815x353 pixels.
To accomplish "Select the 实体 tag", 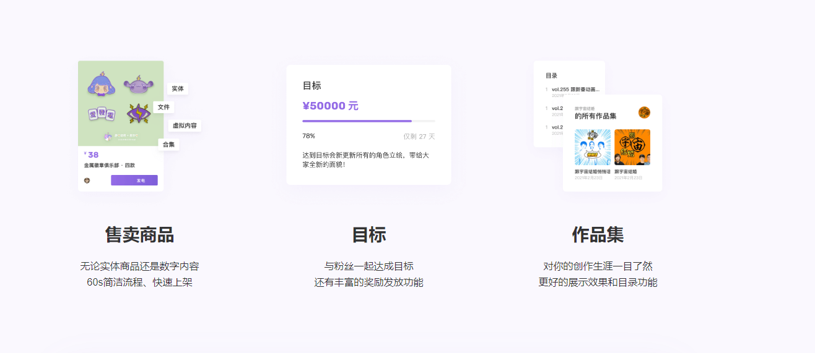I will click(x=178, y=89).
